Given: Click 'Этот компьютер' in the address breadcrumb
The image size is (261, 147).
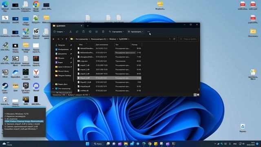Looking at the screenshot, I should point(82,39).
